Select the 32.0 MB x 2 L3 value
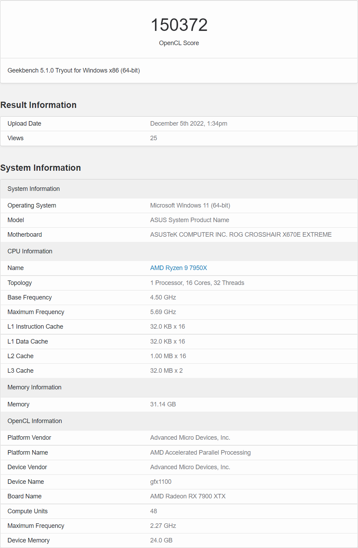Viewport: 358px width, 548px height. [x=167, y=371]
